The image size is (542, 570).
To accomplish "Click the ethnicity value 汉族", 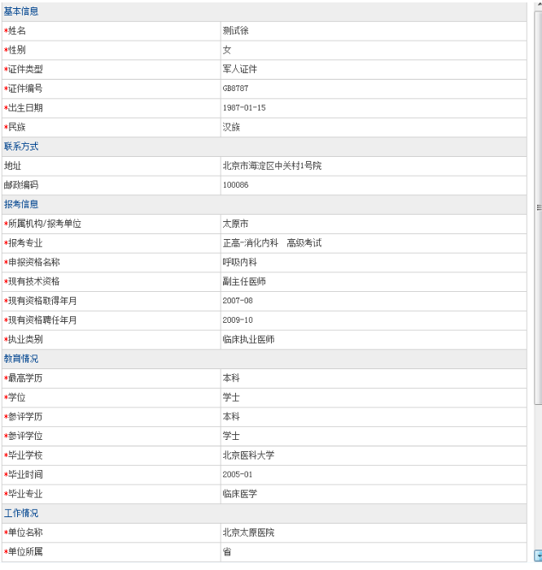I will pyautogui.click(x=231, y=127).
